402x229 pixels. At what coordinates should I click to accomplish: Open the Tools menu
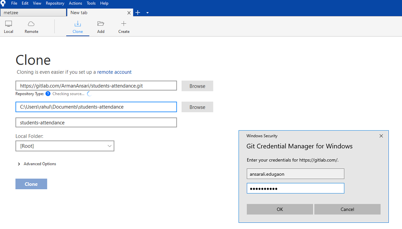[91, 3]
